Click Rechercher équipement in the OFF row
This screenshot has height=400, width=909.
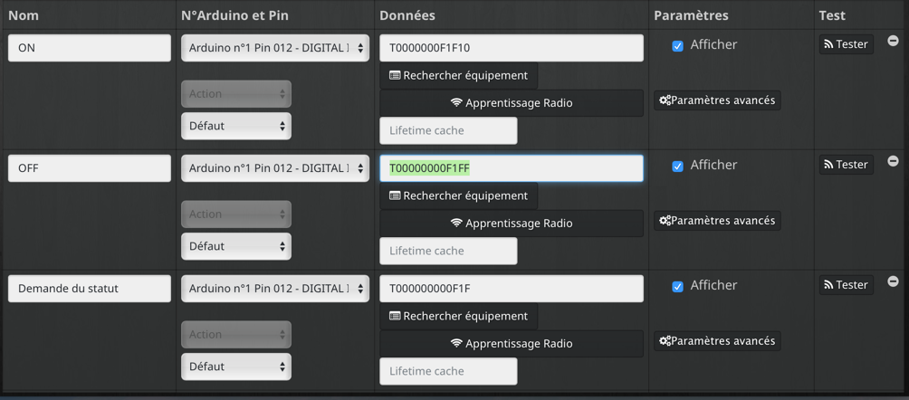click(x=458, y=196)
